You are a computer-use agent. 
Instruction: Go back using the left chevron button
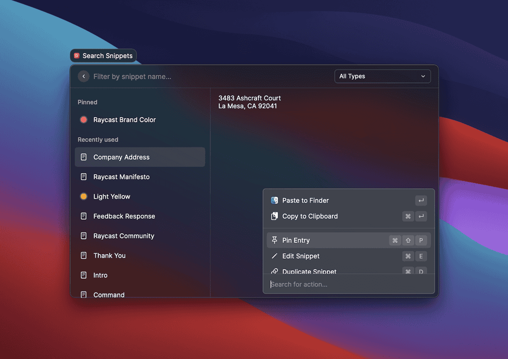(83, 76)
